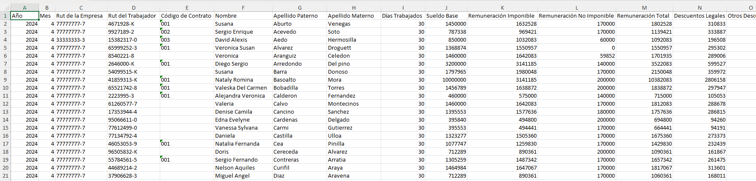Viewport: 756px width, 181px height.
Task: Select Sueldo Base value 10000000
Action: click(x=446, y=80)
